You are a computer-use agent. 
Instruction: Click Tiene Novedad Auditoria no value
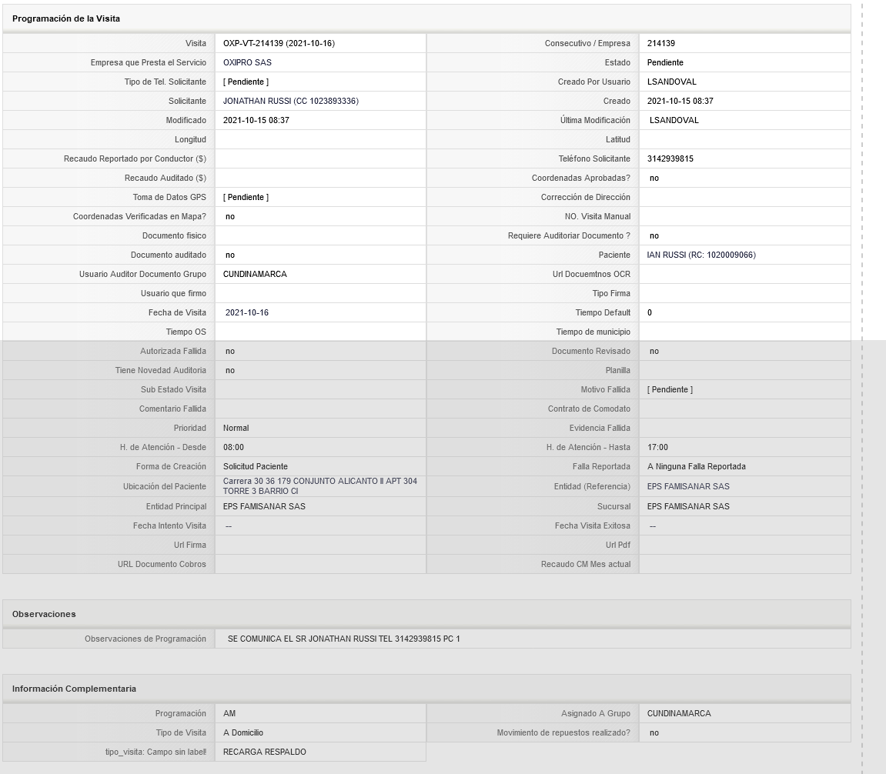[230, 371]
